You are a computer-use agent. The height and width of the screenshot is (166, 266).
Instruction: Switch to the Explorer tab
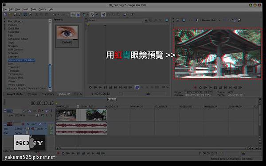32,94
